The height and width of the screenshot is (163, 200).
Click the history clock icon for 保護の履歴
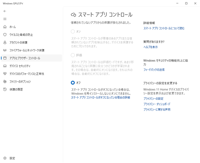(5, 89)
